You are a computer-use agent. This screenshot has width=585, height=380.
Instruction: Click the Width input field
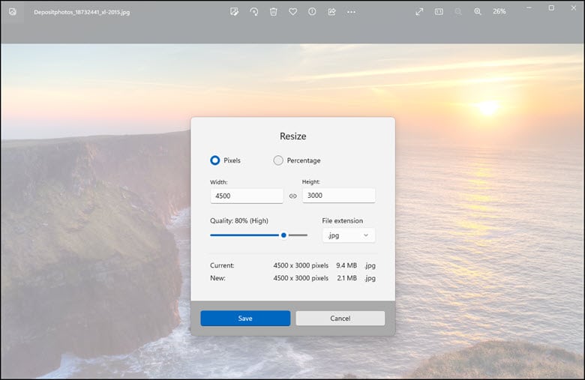[x=247, y=196]
